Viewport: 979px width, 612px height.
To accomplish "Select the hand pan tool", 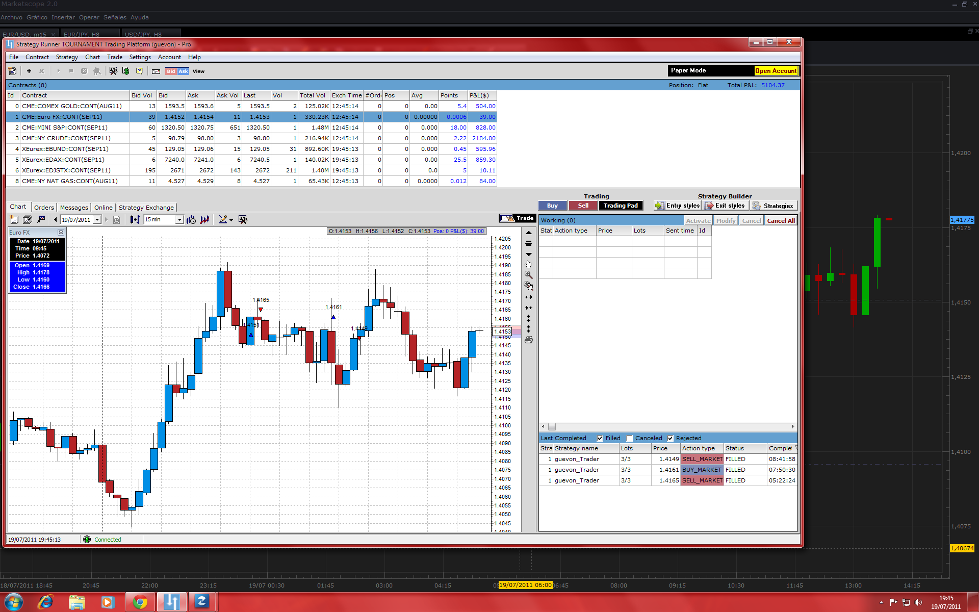I will point(528,264).
